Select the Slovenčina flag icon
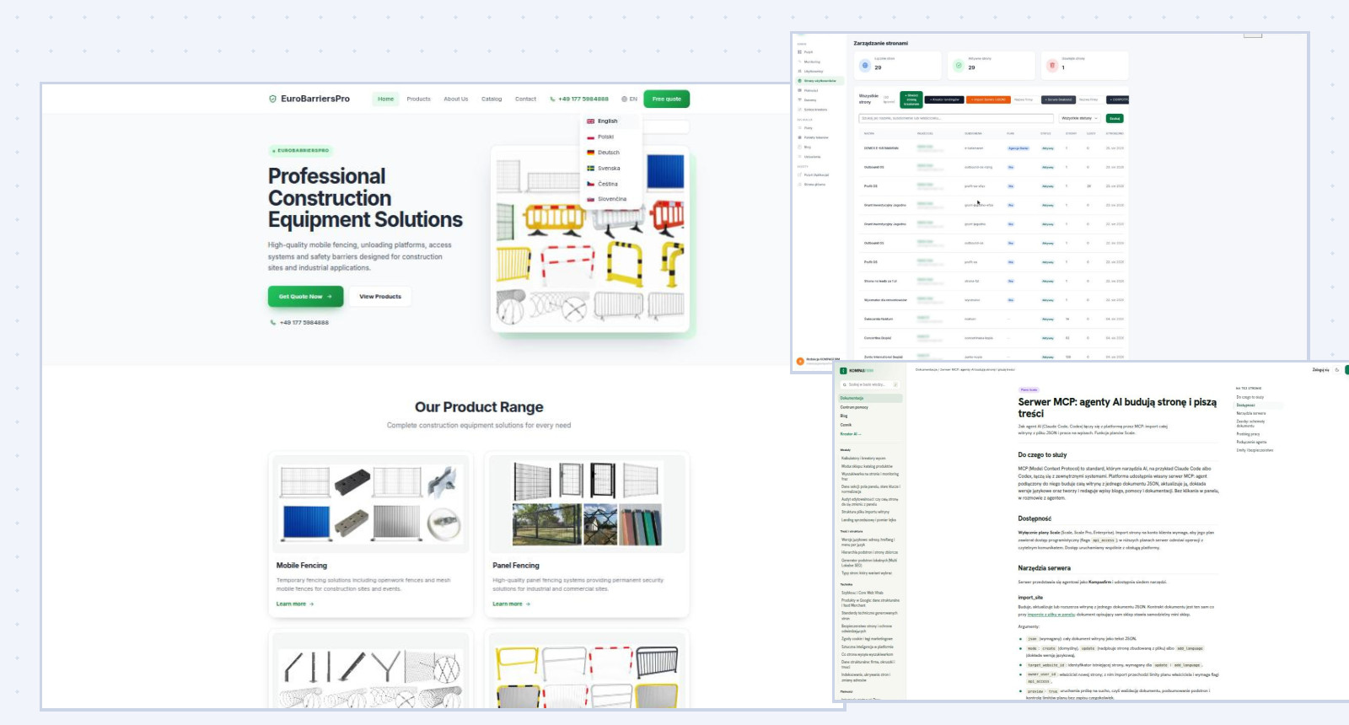The height and width of the screenshot is (725, 1349). tap(591, 199)
